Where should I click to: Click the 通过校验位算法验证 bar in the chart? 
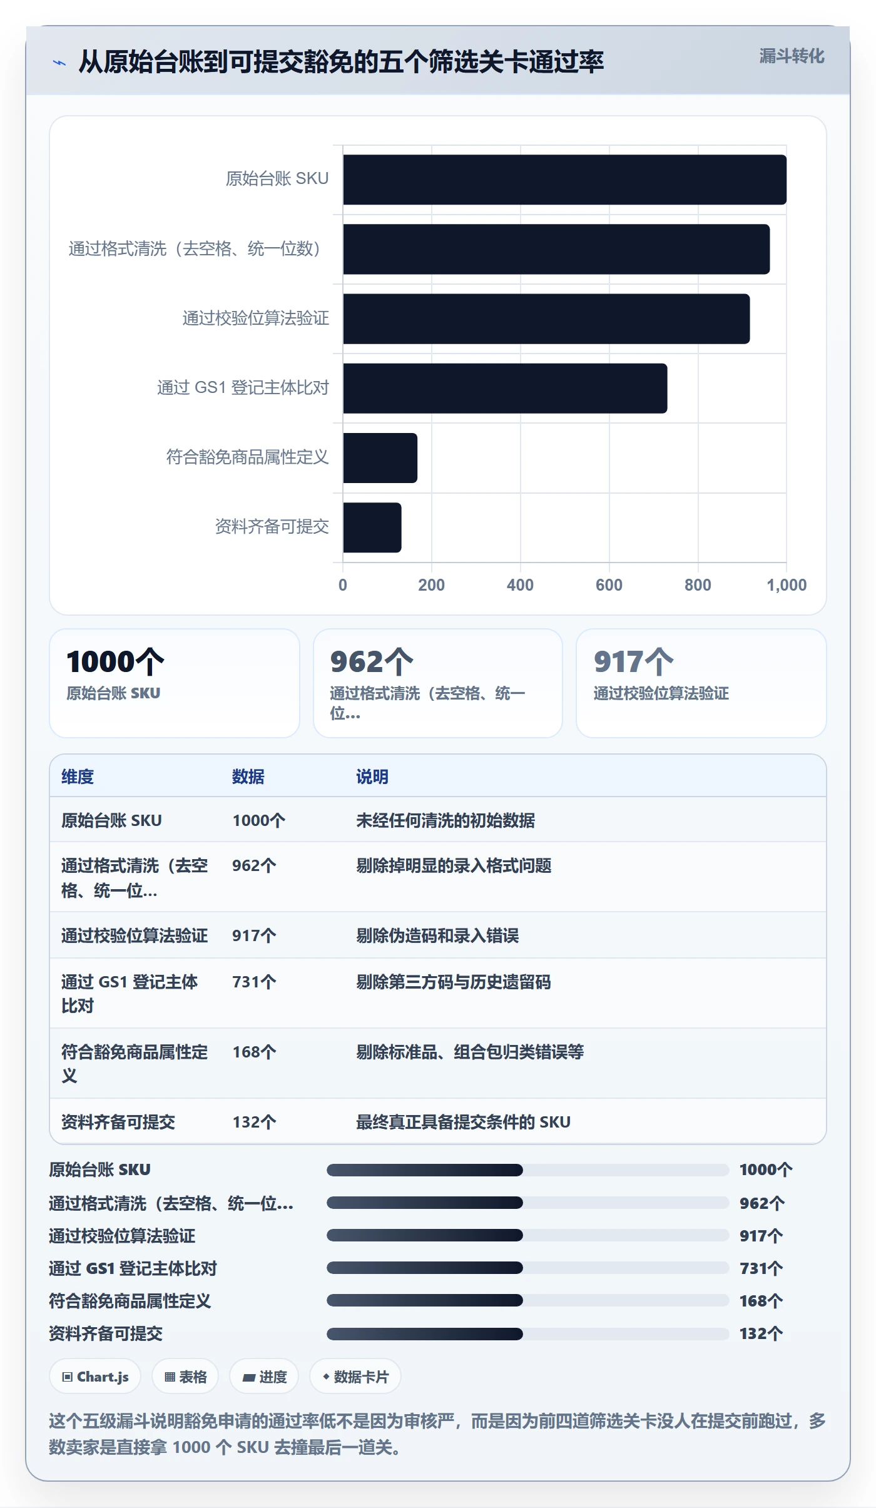click(546, 318)
